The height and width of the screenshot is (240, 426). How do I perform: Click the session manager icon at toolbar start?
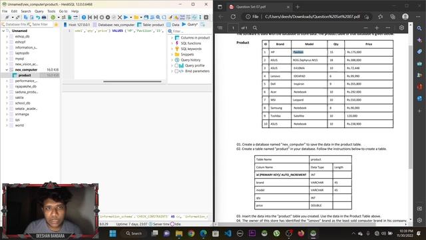[x=7, y=17]
